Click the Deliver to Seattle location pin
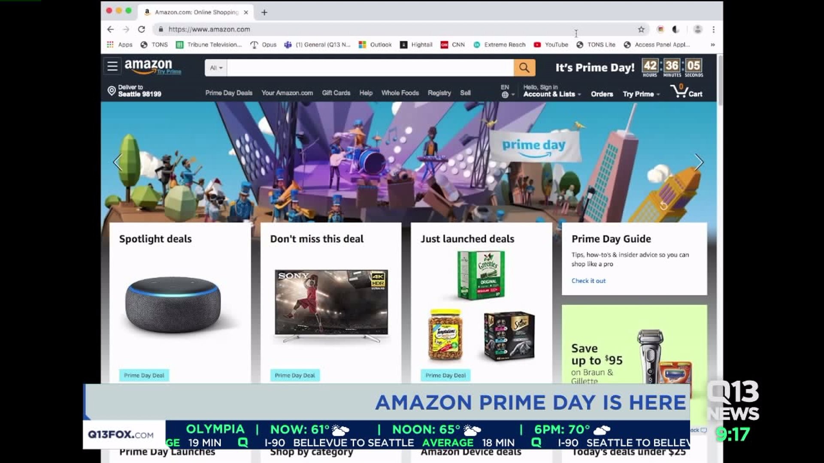This screenshot has height=463, width=824. [112, 91]
